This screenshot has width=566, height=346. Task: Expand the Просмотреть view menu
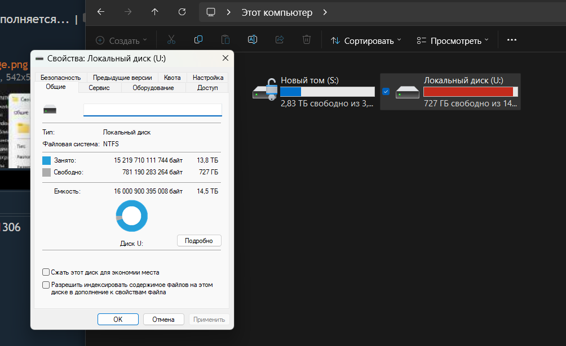[x=453, y=41]
